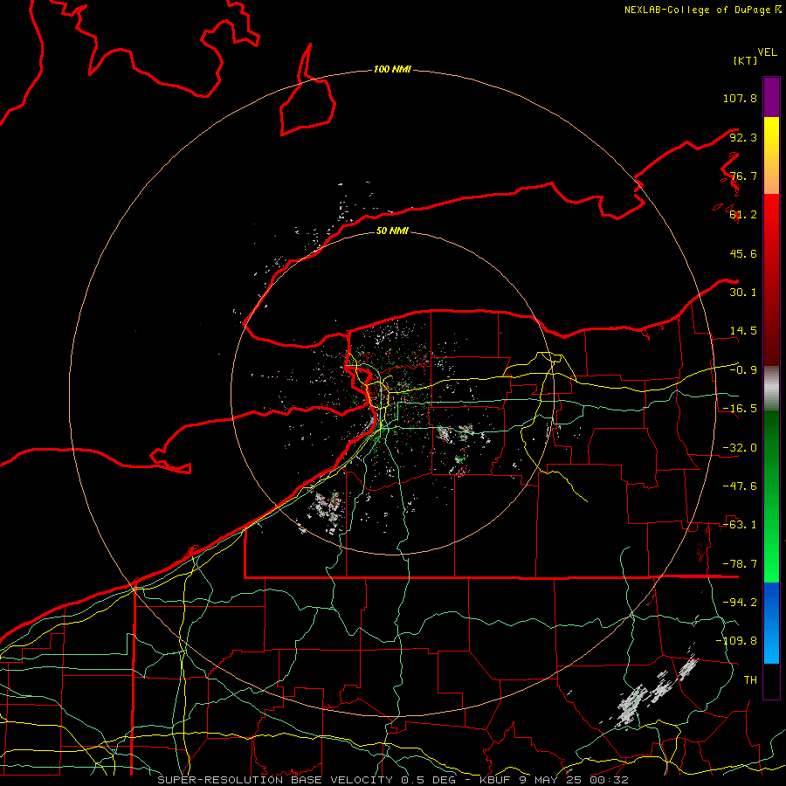
Task: Click the -78.7 velocity scale value
Action: point(740,564)
